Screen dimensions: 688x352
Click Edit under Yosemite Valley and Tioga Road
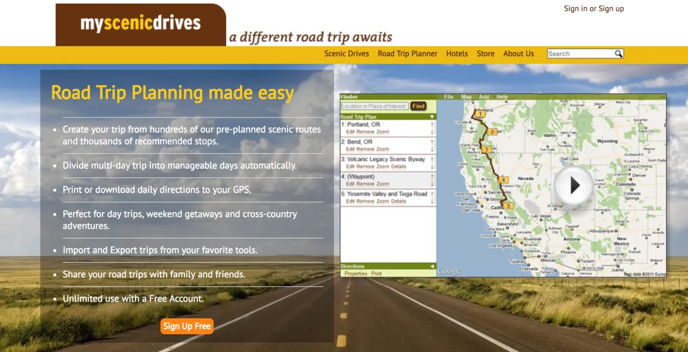click(350, 201)
